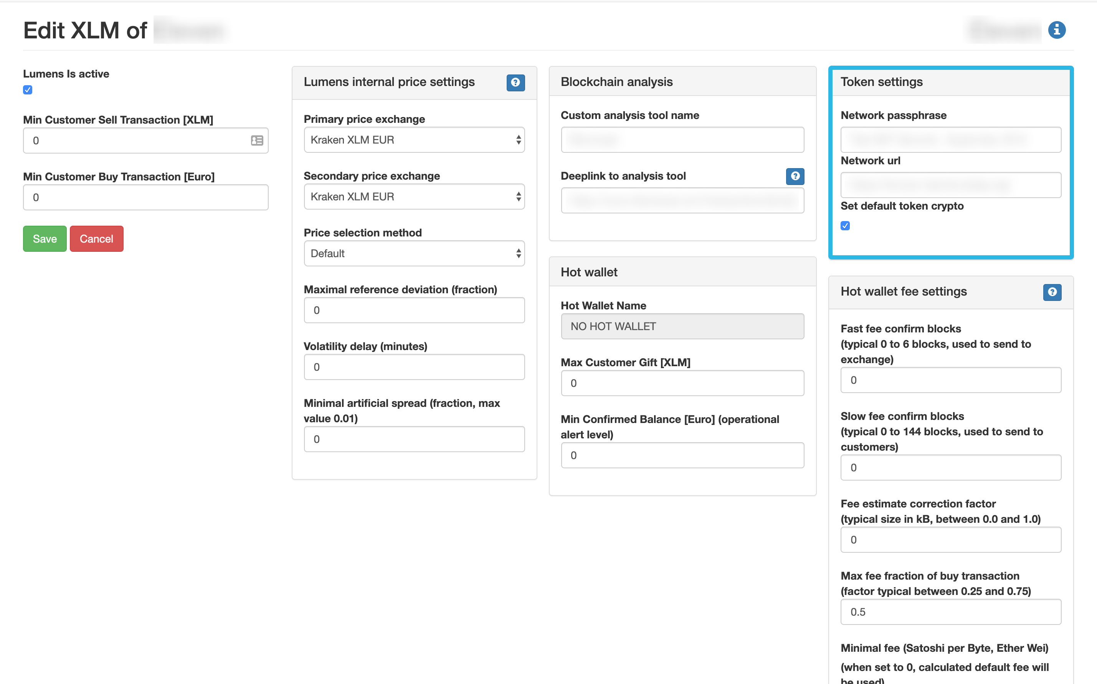
Task: Click the Maximal reference deviation field
Action: click(413, 310)
